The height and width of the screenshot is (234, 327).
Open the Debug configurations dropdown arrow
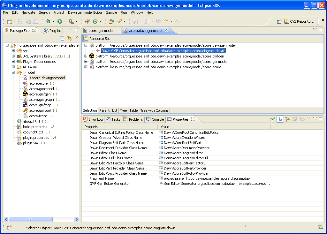point(53,21)
